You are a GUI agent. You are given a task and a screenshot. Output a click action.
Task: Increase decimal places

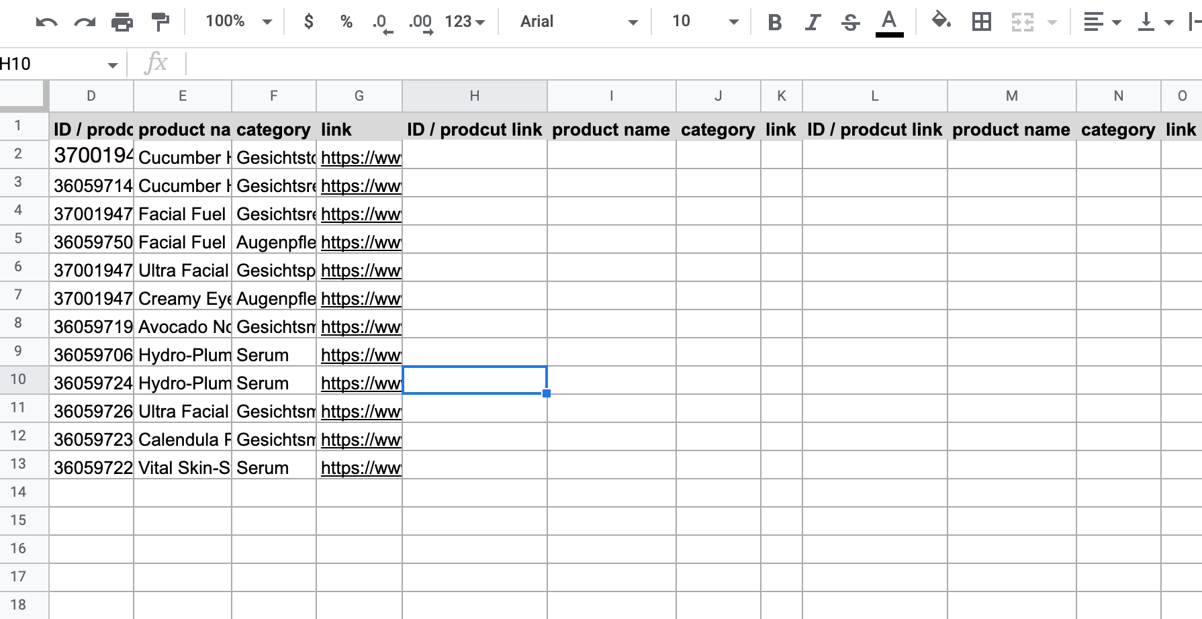click(x=420, y=23)
